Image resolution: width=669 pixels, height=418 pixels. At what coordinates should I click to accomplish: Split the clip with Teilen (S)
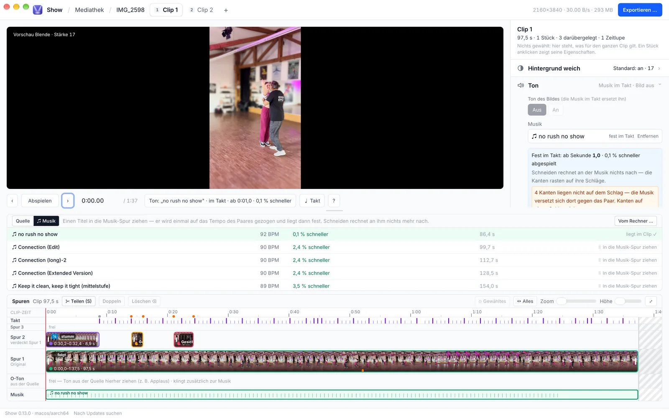tap(79, 301)
